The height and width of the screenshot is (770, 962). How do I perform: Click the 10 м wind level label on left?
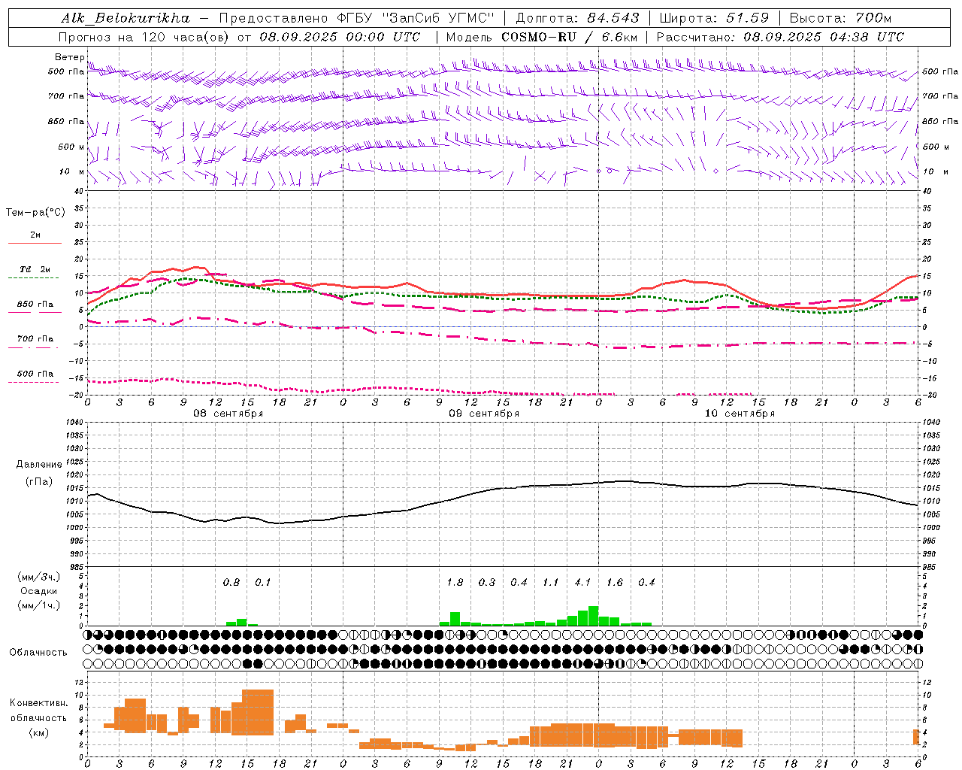pyautogui.click(x=72, y=171)
